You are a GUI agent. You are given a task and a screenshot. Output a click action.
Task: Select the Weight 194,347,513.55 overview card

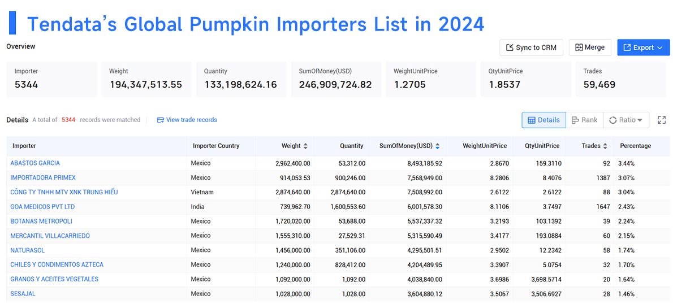[146, 79]
